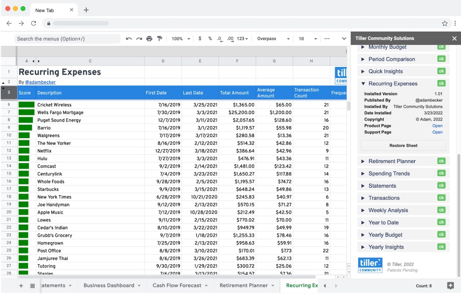
Task: Click the Explore icon at bottom right
Action: coord(450,286)
